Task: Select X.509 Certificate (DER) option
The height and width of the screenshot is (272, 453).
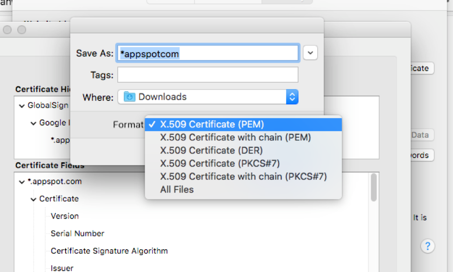Action: (x=211, y=151)
